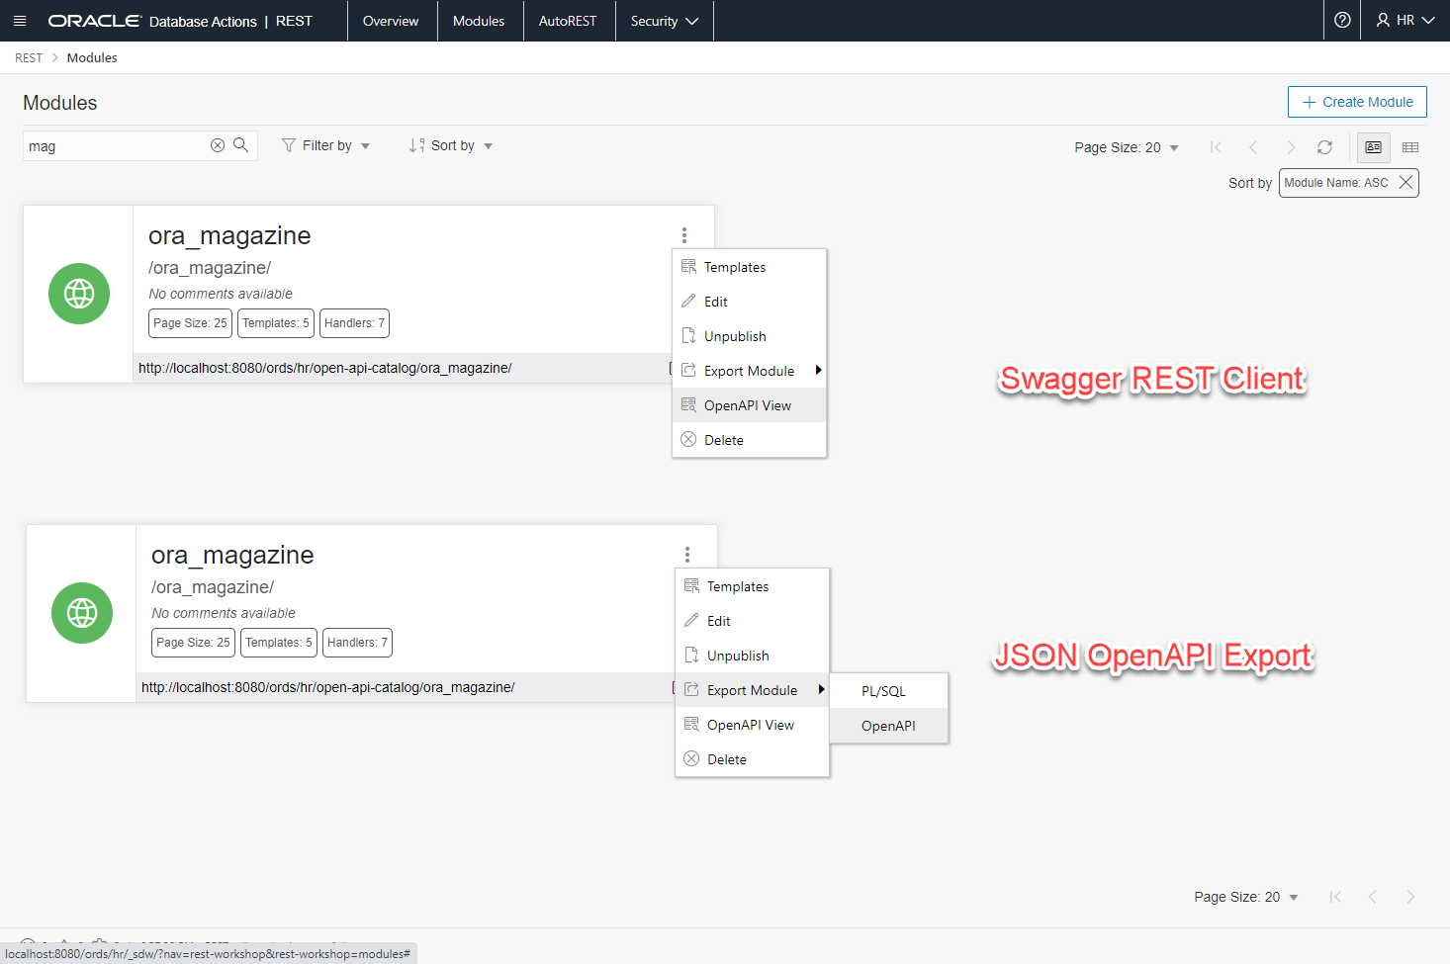1450x964 pixels.
Task: Clear the 'mag' search text
Action: [218, 145]
